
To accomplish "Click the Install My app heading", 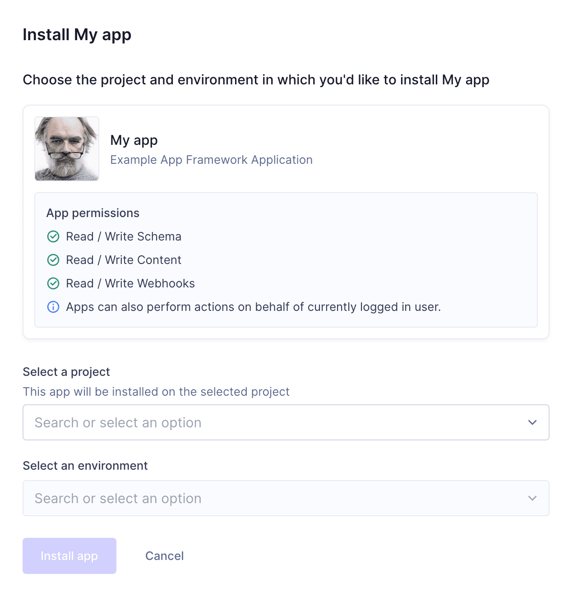I will click(x=77, y=34).
